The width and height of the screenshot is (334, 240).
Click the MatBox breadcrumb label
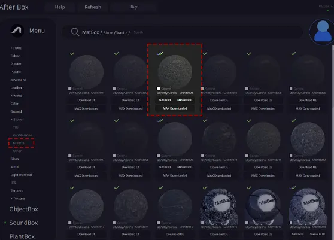[90, 32]
